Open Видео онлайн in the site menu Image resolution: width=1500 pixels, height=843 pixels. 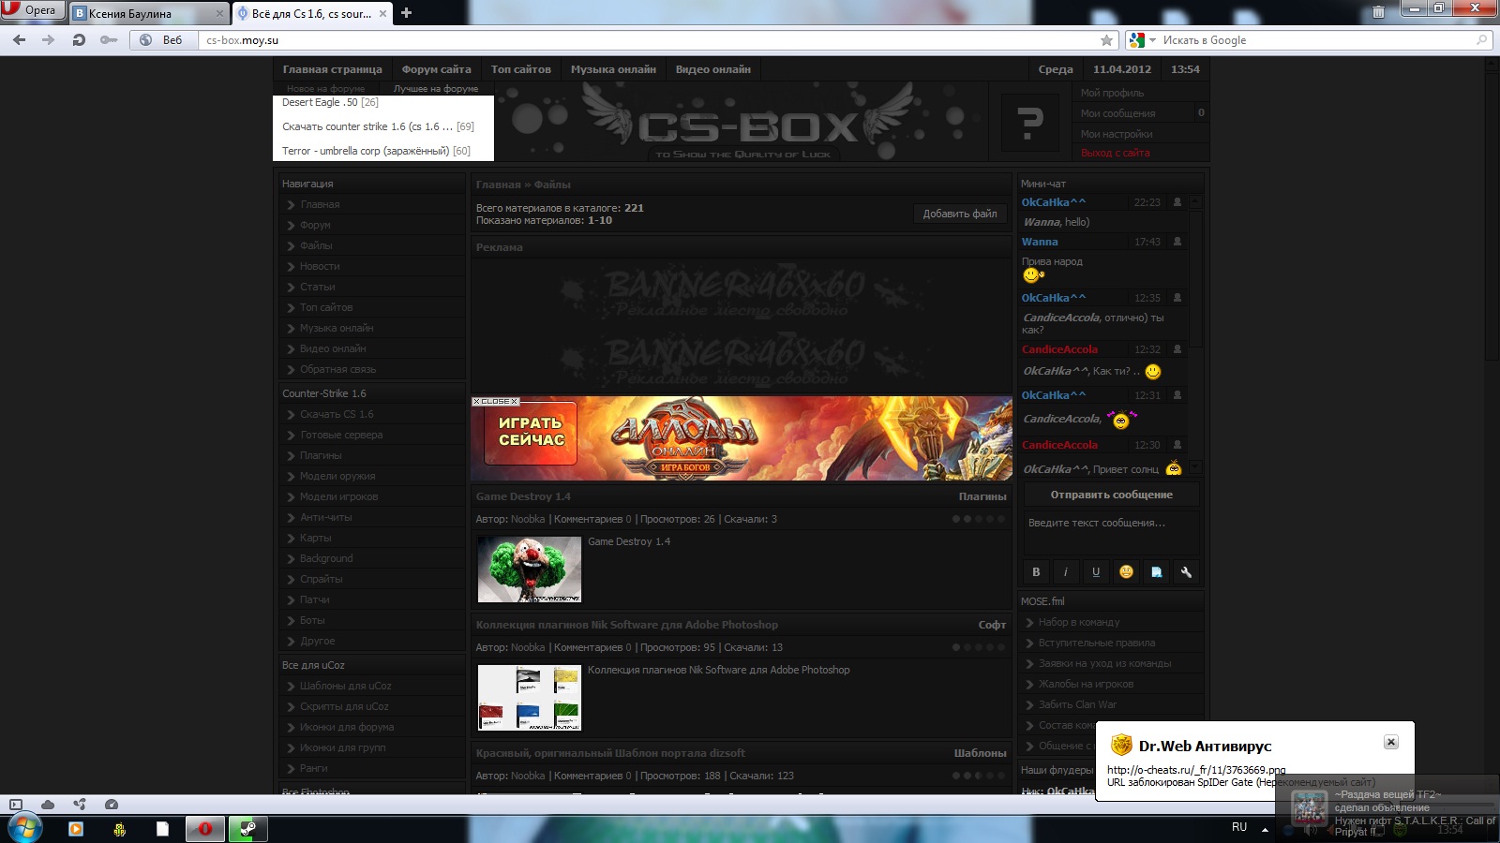[x=713, y=69]
